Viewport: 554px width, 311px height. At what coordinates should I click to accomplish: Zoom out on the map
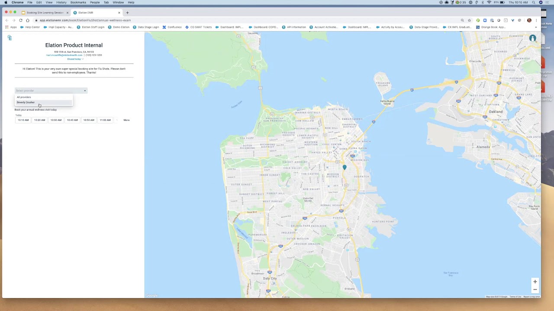tap(535, 289)
